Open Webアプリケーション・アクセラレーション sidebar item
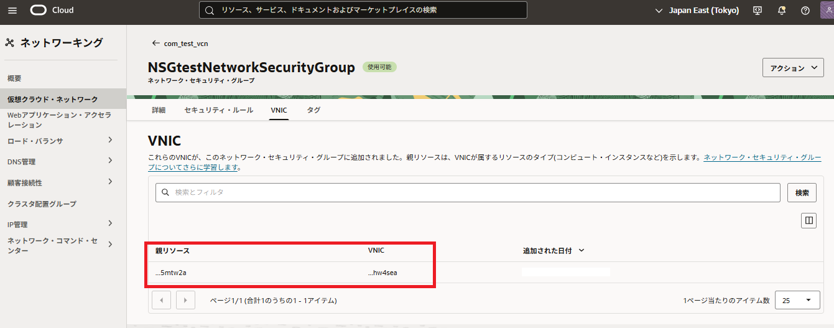 60,120
